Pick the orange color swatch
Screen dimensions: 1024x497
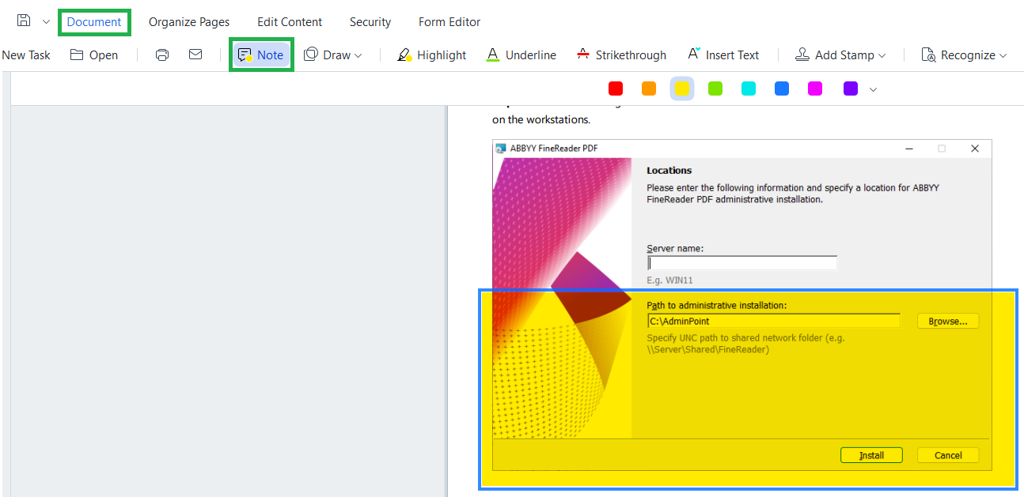tap(649, 89)
